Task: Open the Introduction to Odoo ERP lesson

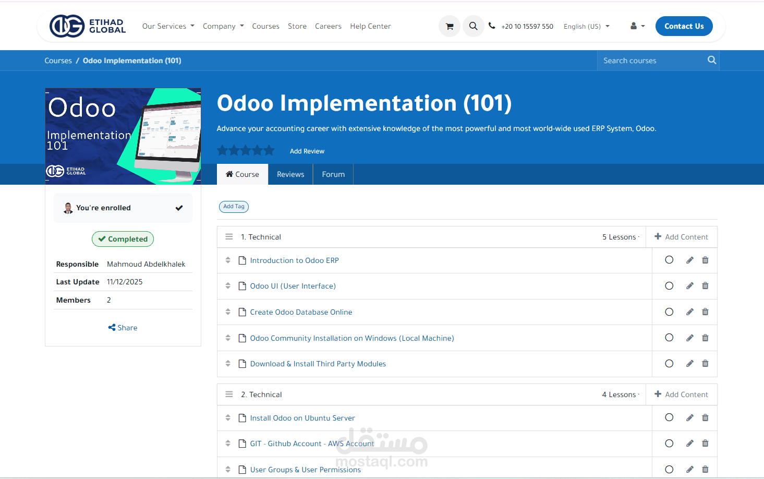Action: point(294,260)
